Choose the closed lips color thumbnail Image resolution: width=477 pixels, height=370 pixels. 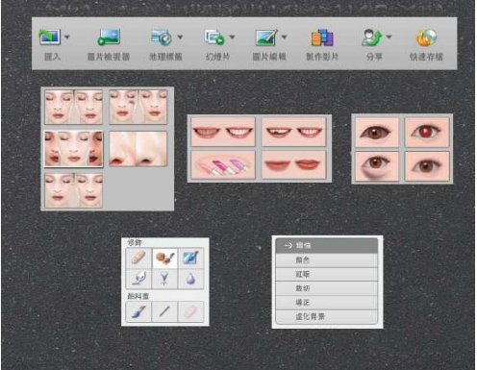click(294, 165)
